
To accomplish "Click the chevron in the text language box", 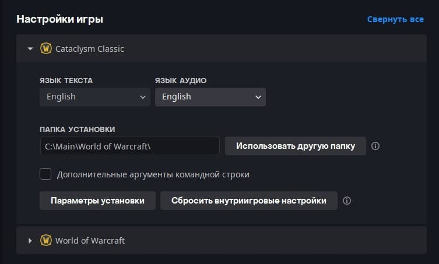I will coord(143,97).
